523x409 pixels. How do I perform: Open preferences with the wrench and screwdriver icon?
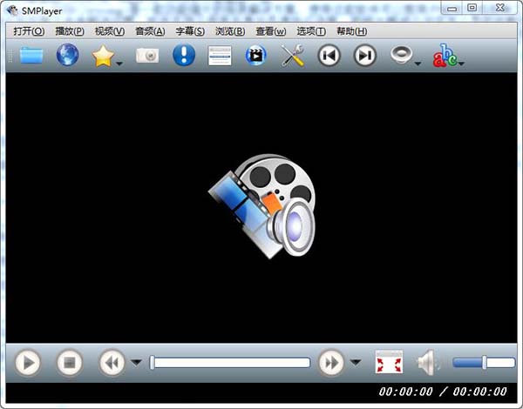(x=293, y=56)
